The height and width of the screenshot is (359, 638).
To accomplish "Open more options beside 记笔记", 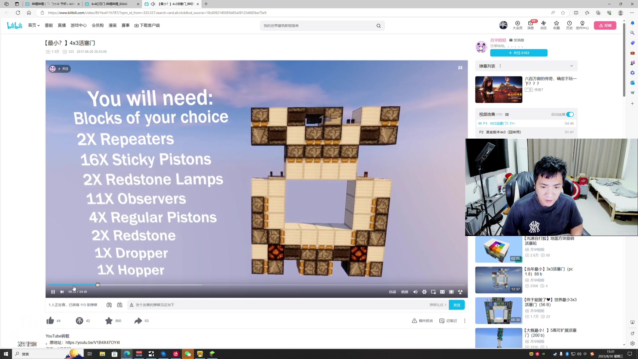I will tap(465, 321).
